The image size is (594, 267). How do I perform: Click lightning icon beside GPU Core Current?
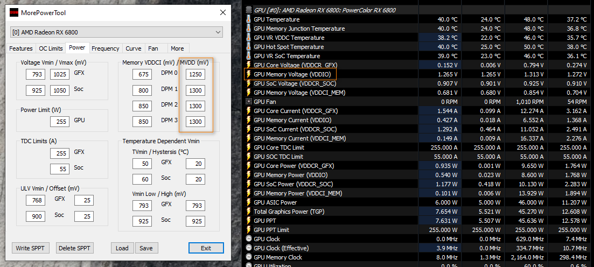point(248,111)
